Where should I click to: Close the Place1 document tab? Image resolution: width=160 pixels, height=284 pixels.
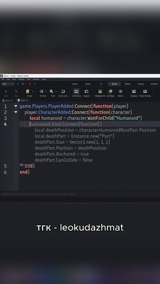12,100
